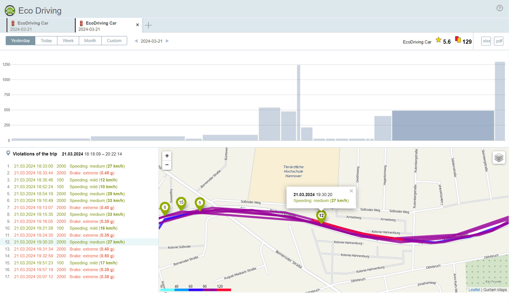Go to previous date arrow
Screen dimensions: 509x305
[x=136, y=41]
